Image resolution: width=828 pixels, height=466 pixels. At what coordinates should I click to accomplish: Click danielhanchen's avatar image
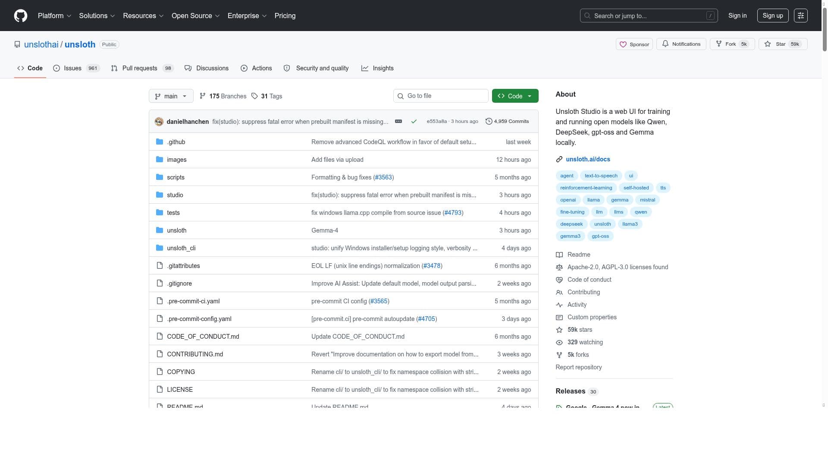coord(159,122)
